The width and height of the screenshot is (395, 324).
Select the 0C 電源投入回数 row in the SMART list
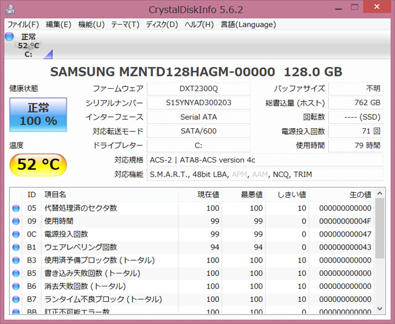[x=192, y=234]
